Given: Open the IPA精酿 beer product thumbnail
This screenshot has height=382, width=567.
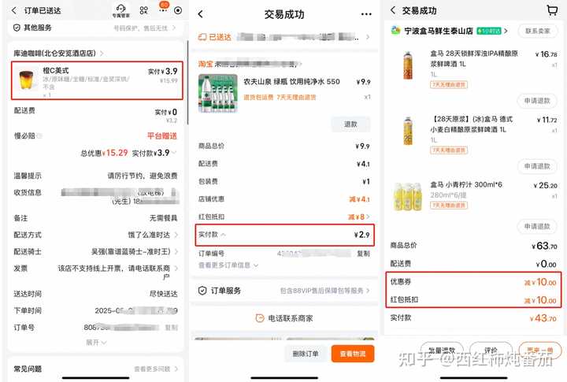Looking at the screenshot, I should click(408, 66).
